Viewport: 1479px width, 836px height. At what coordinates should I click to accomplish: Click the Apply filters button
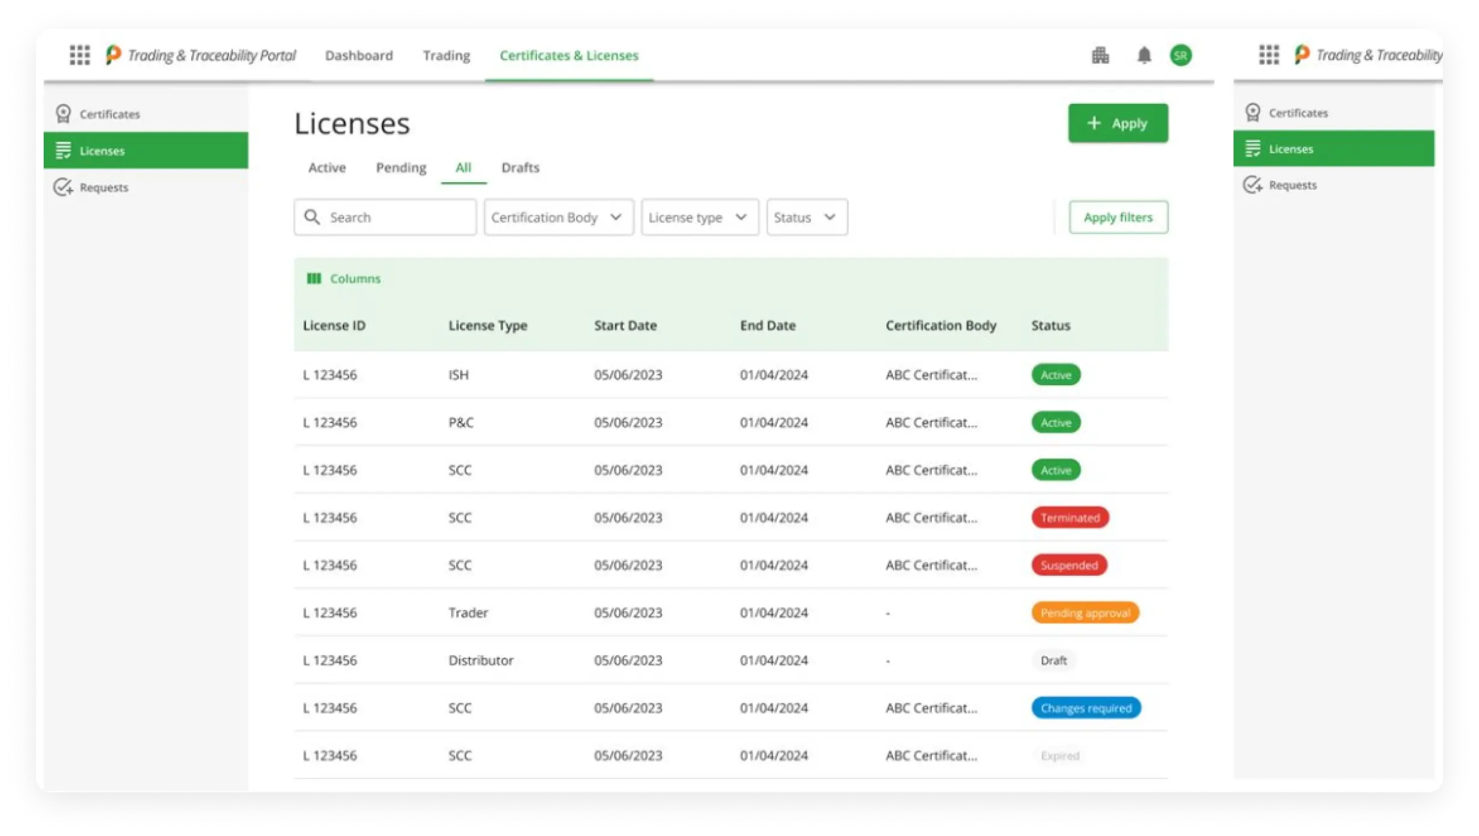(1118, 217)
